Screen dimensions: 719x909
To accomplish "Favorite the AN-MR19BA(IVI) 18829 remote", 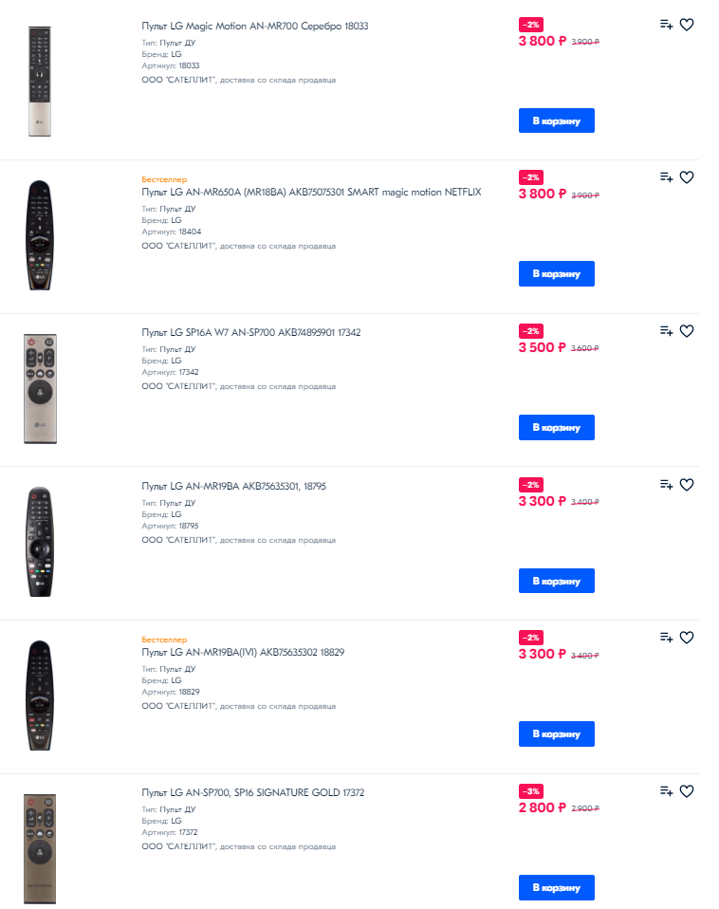I will click(x=687, y=637).
